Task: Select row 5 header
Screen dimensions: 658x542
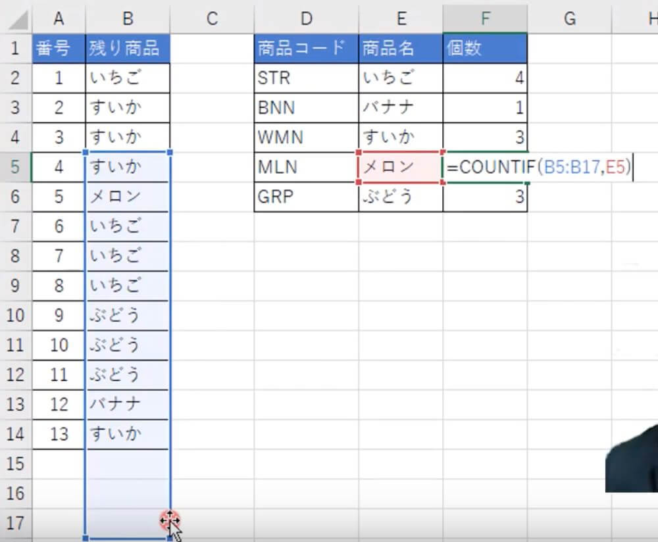Action: 16,167
